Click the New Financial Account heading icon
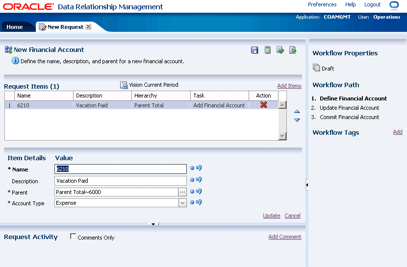 pyautogui.click(x=8, y=49)
